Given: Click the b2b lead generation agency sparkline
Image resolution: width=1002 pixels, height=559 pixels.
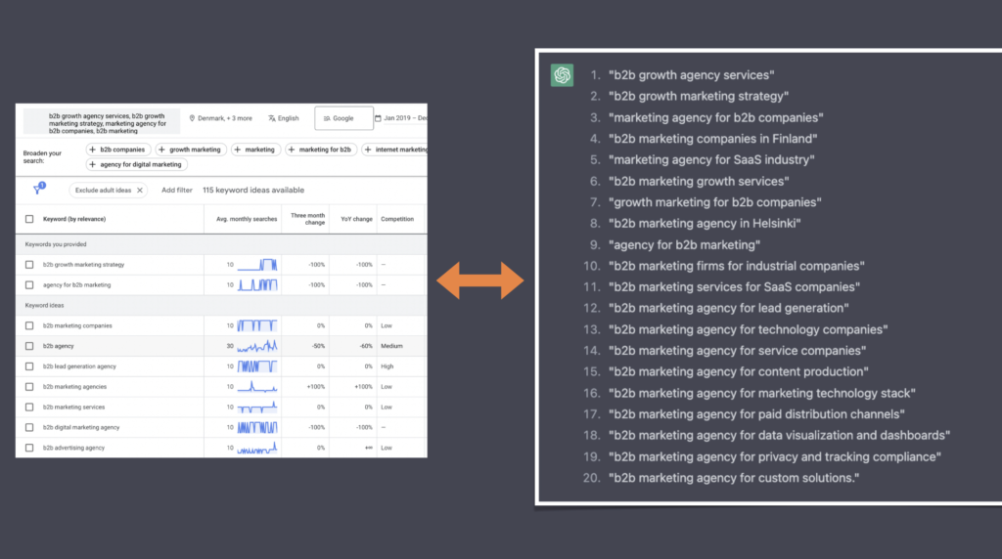Looking at the screenshot, I should click(257, 366).
